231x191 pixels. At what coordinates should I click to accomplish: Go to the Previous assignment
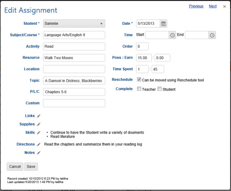pyautogui.click(x=196, y=6)
